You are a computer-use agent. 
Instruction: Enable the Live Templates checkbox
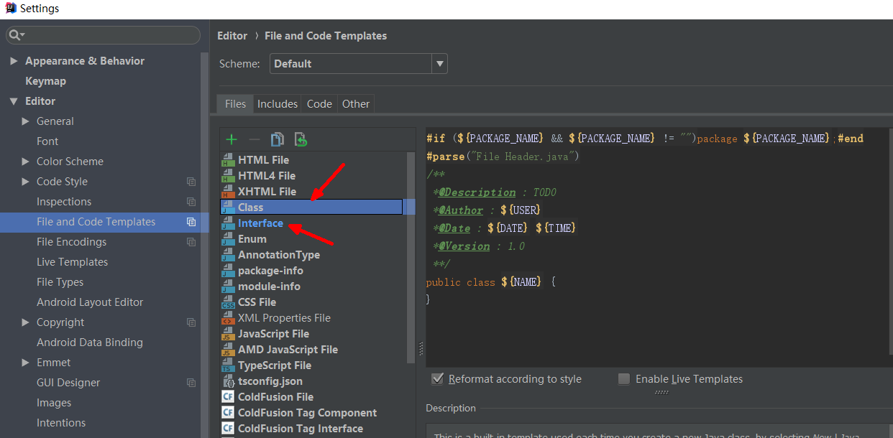click(624, 379)
